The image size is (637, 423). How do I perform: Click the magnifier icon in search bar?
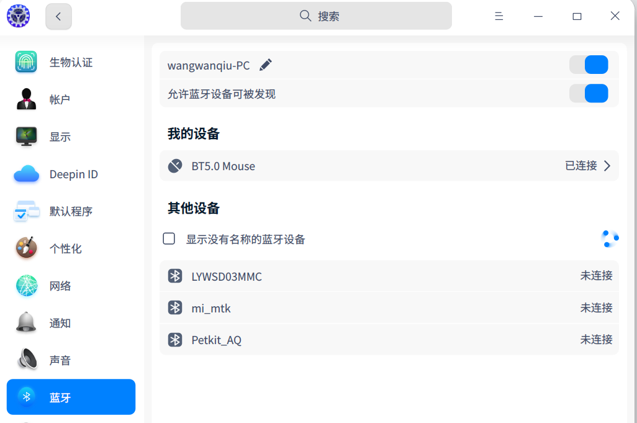(305, 16)
